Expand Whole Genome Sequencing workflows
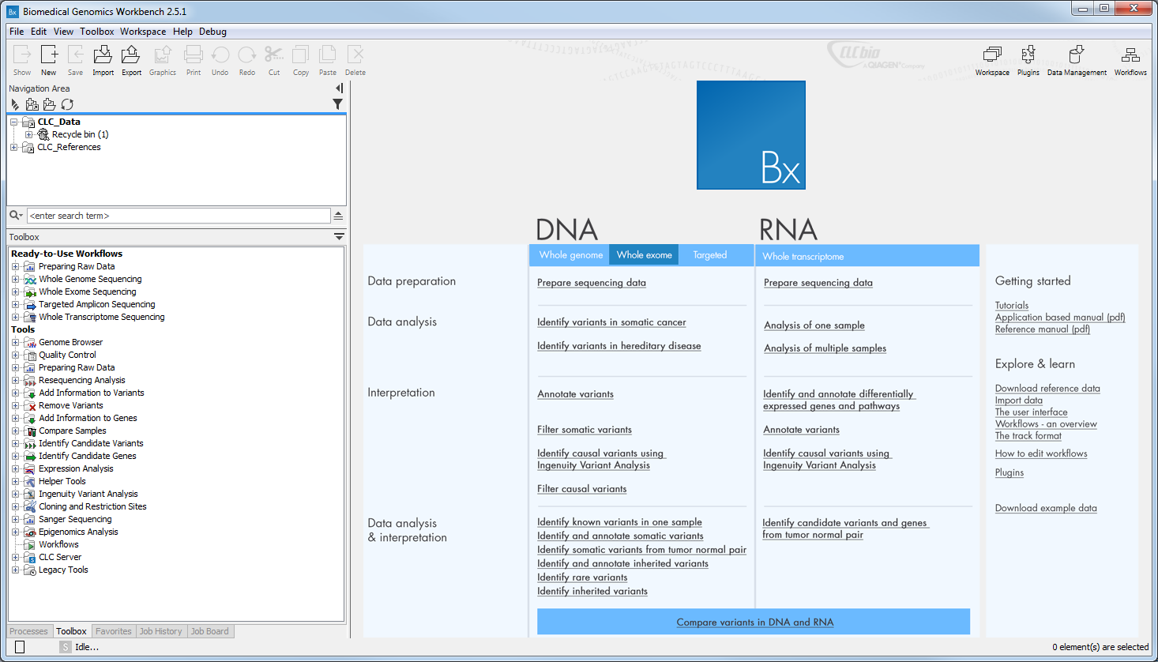 pyautogui.click(x=15, y=279)
